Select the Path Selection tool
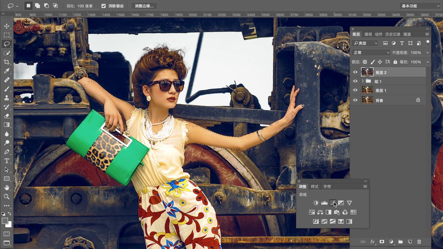 click(x=7, y=170)
